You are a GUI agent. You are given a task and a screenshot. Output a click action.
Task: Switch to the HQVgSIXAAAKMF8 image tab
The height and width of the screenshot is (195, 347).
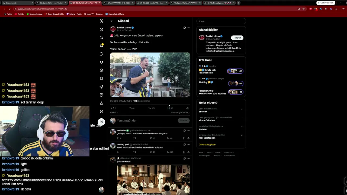118,3
